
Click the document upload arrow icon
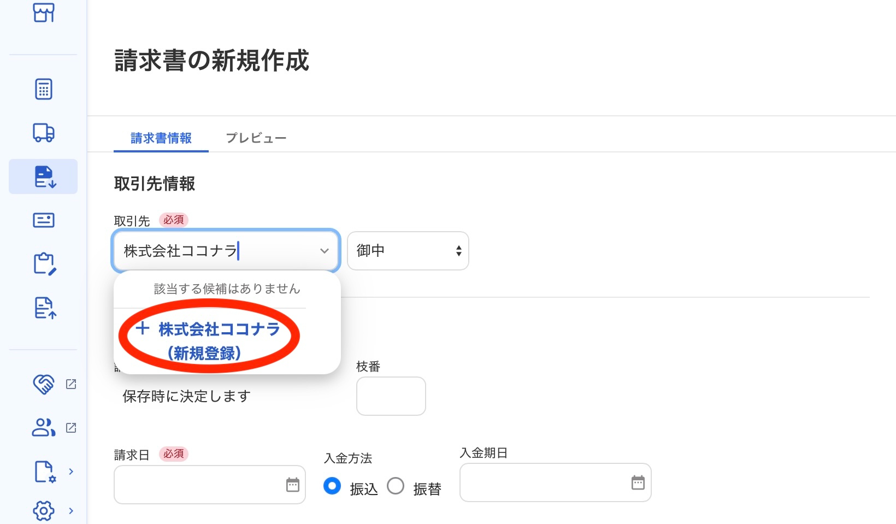[45, 308]
